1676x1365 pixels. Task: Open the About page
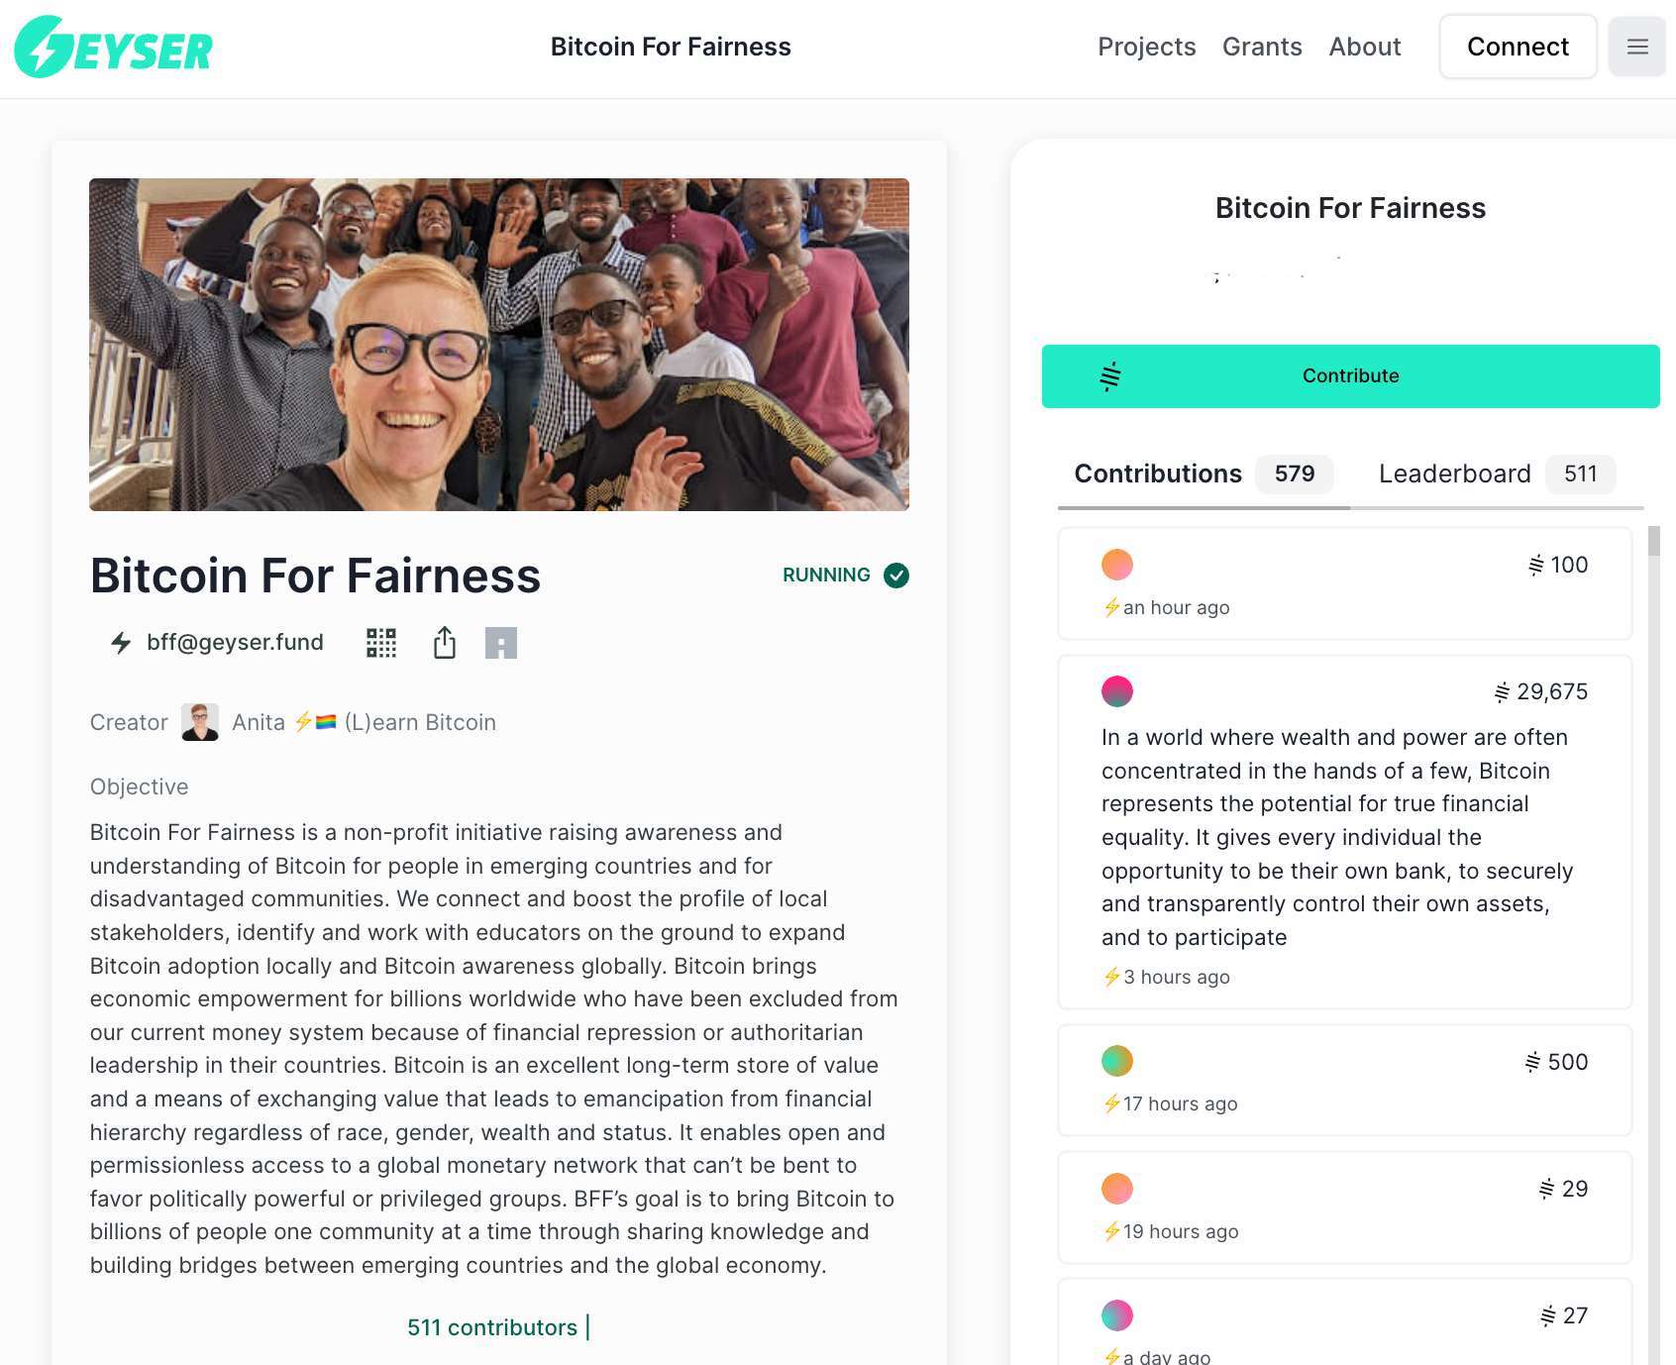[x=1364, y=47]
